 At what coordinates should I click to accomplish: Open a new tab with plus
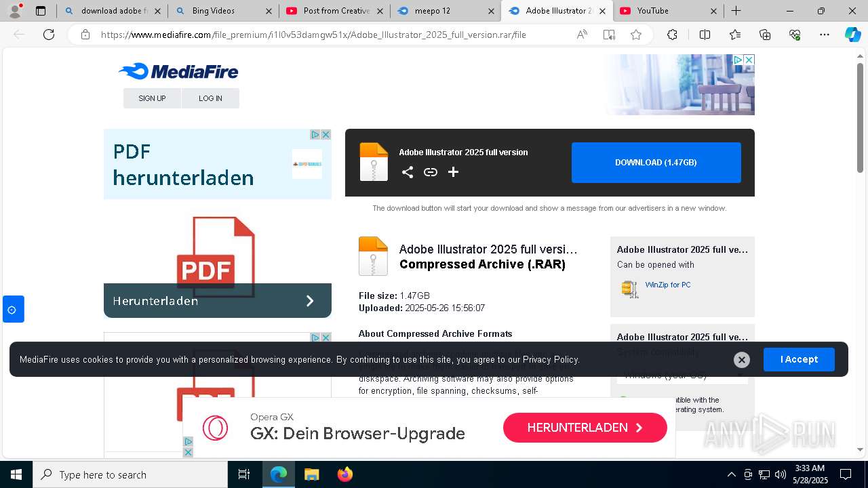pos(736,11)
